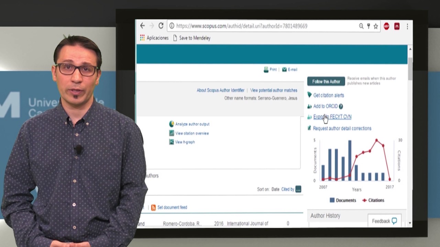Open Request author detail corrections
This screenshot has height=247, width=440.
tap(342, 128)
